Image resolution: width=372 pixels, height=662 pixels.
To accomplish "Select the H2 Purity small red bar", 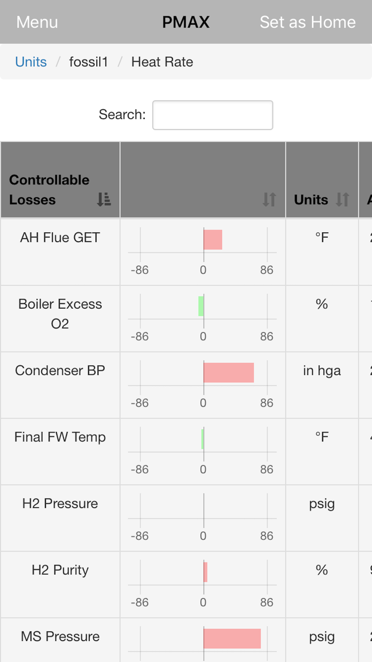I will coord(206,572).
